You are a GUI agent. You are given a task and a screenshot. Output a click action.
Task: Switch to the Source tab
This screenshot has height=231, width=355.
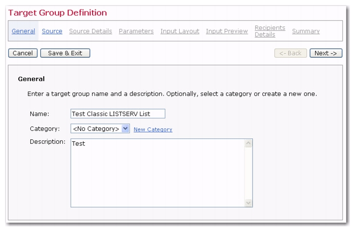click(52, 31)
